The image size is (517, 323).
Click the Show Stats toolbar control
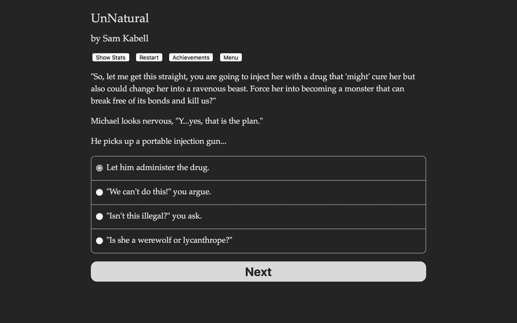pyautogui.click(x=110, y=57)
